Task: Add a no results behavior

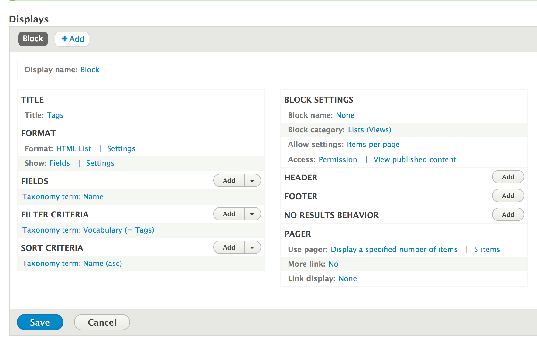Action: [x=508, y=215]
